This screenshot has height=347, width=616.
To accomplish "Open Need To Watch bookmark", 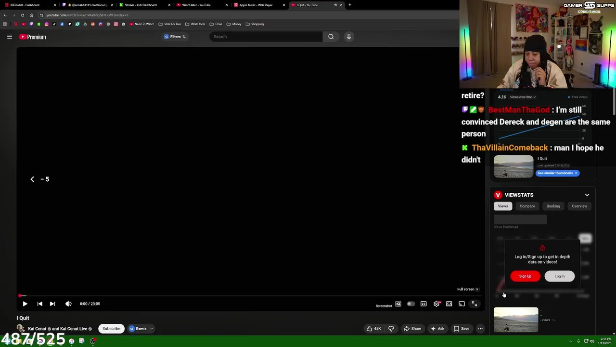I will point(142,24).
